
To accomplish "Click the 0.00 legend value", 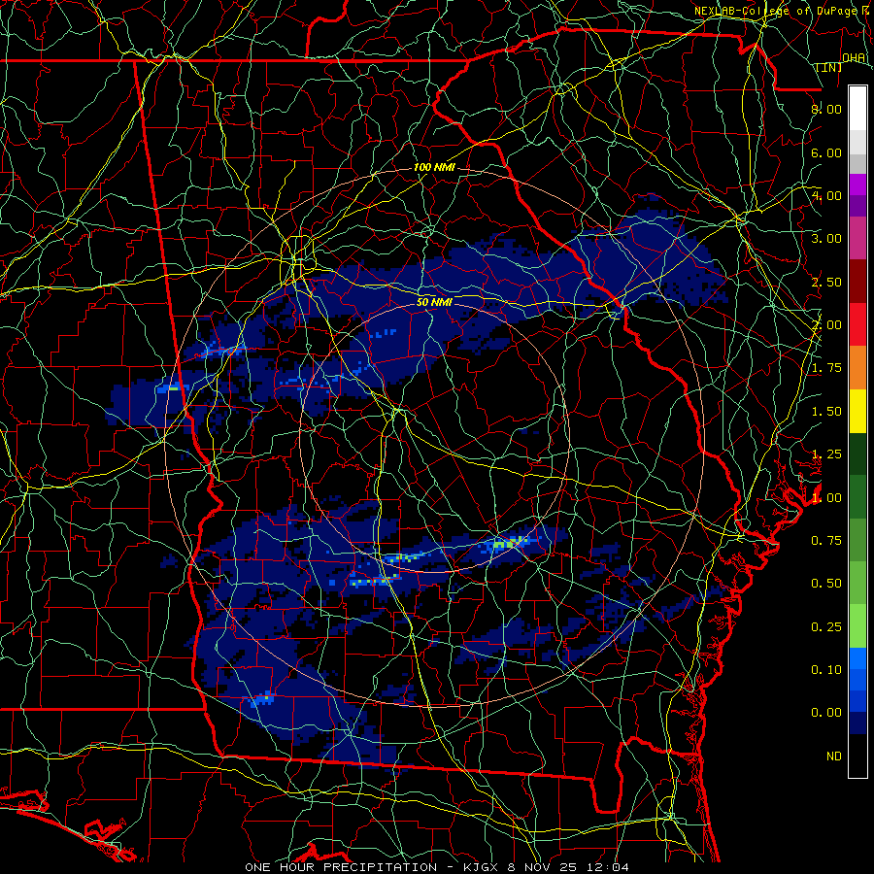I will [x=826, y=713].
